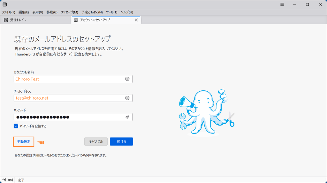Open the 予定とToDo(N) menu

(x=92, y=12)
